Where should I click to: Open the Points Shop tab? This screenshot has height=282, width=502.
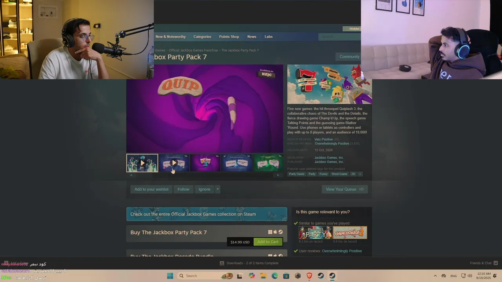click(229, 36)
